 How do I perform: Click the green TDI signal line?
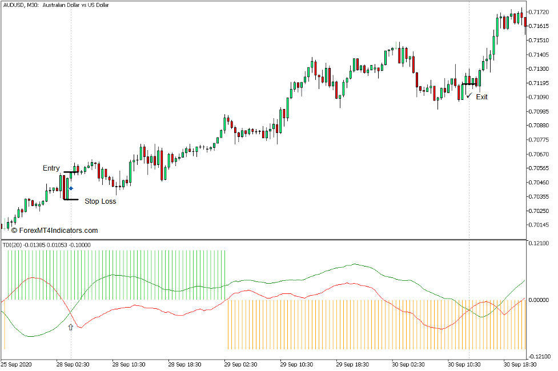click(x=354, y=264)
